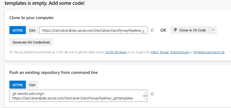Click the info icon beside authentication help text
Screen dimensions: 231x108
[11, 52]
